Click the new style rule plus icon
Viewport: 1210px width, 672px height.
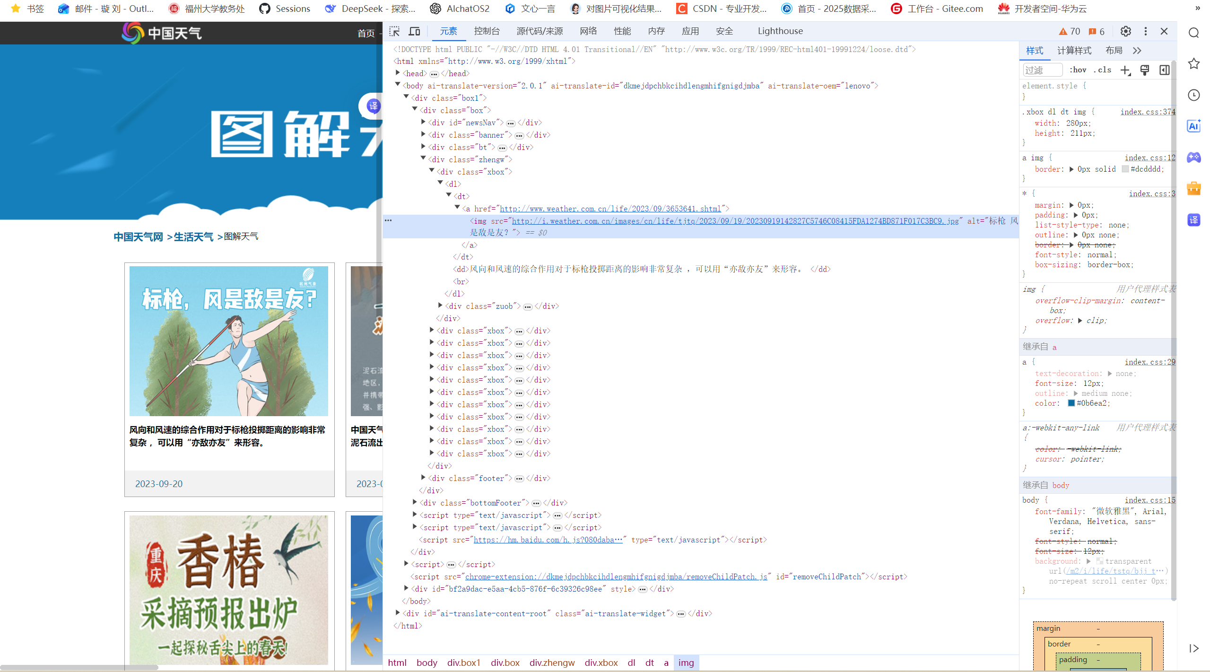click(1125, 70)
